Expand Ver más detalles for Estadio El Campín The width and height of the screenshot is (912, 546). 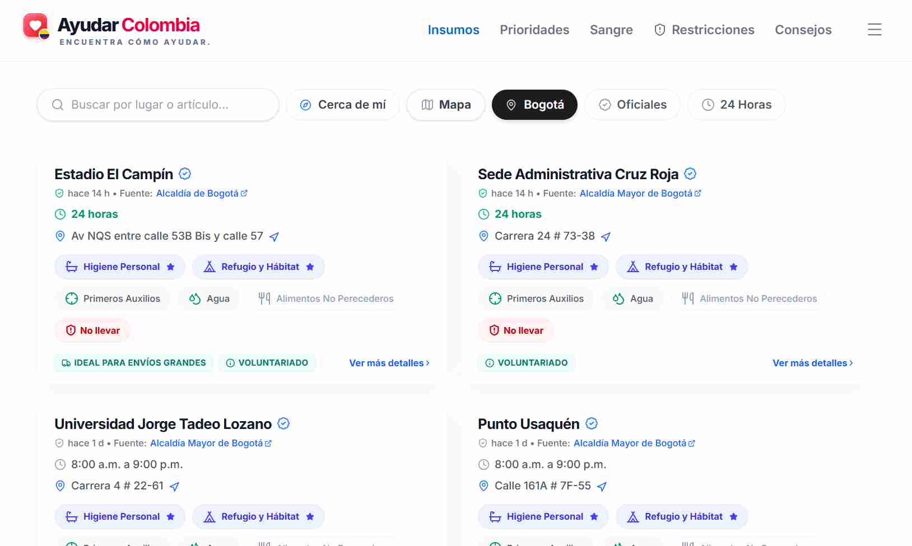(x=389, y=363)
